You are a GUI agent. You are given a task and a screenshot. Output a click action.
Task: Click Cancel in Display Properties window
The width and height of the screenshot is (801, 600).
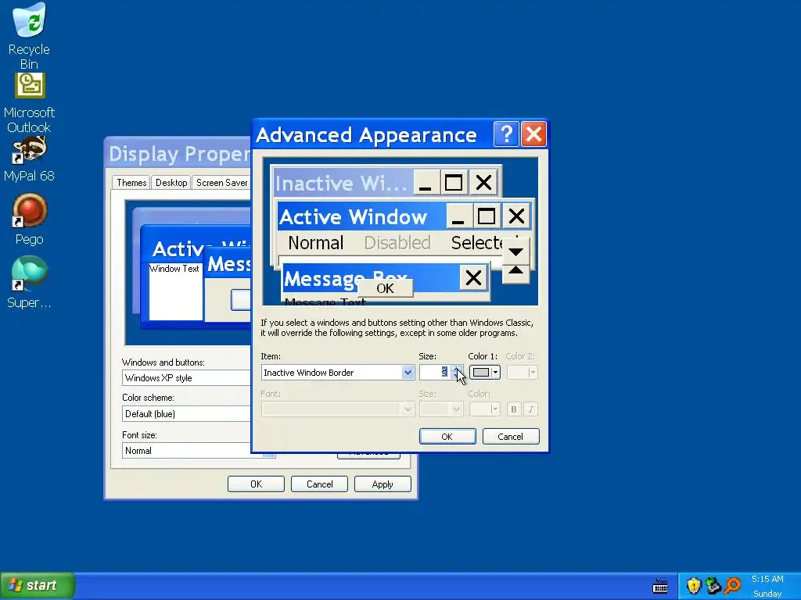coord(319,484)
